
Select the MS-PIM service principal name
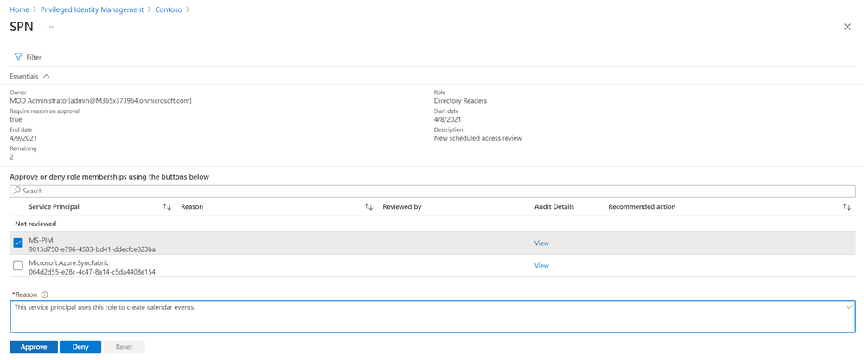pyautogui.click(x=40, y=240)
